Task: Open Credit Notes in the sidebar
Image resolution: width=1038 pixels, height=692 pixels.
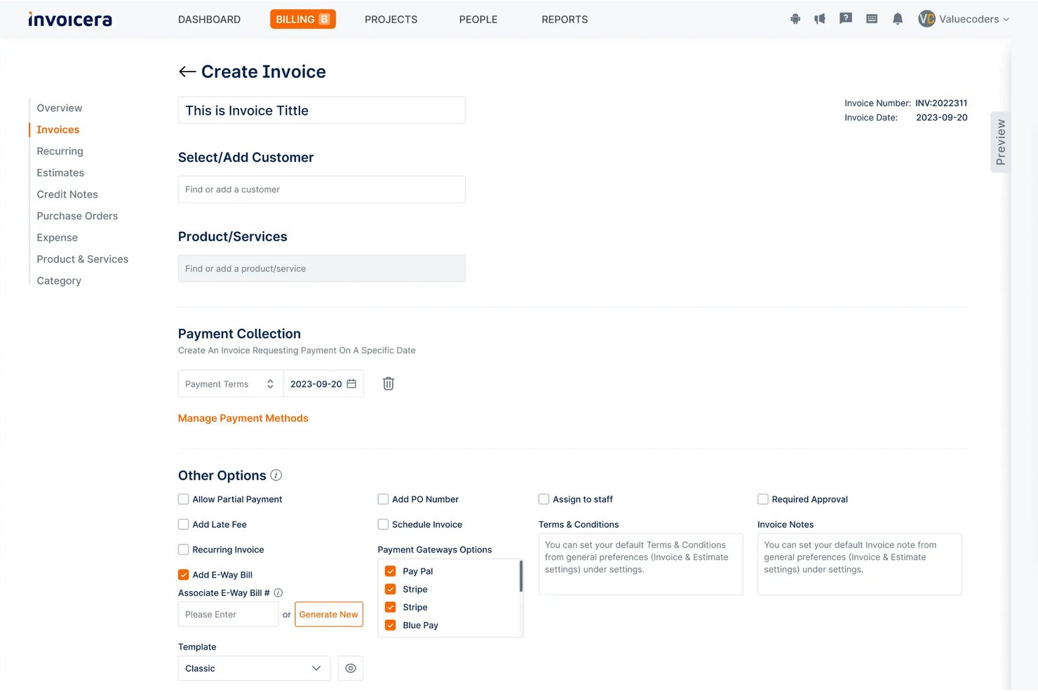Action: [x=67, y=195]
